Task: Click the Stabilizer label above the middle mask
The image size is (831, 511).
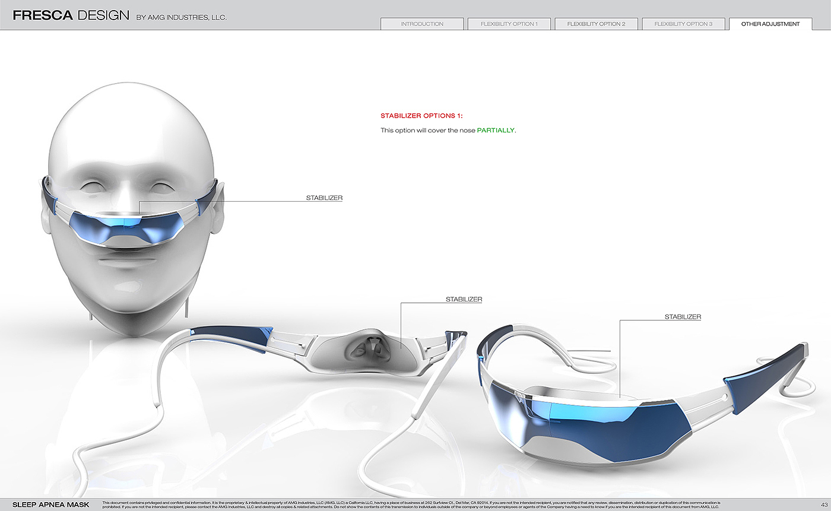Action: (464, 300)
